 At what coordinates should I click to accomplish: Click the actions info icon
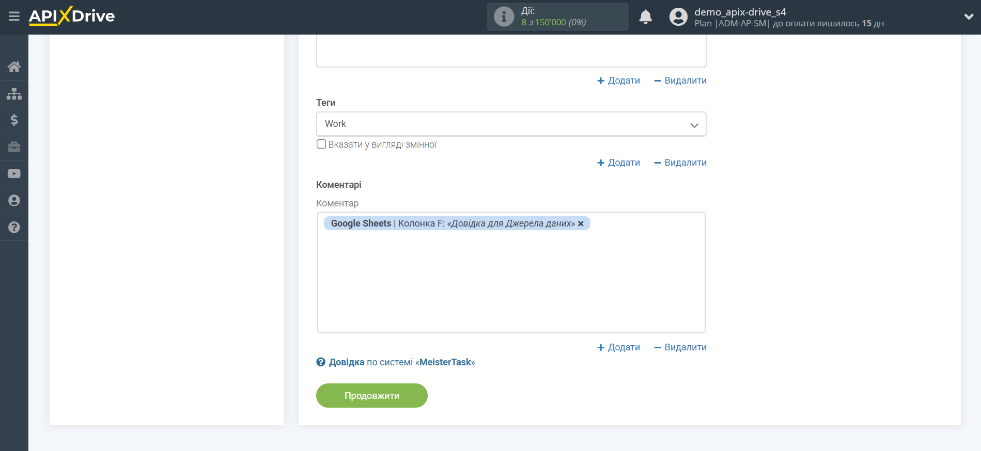[504, 17]
